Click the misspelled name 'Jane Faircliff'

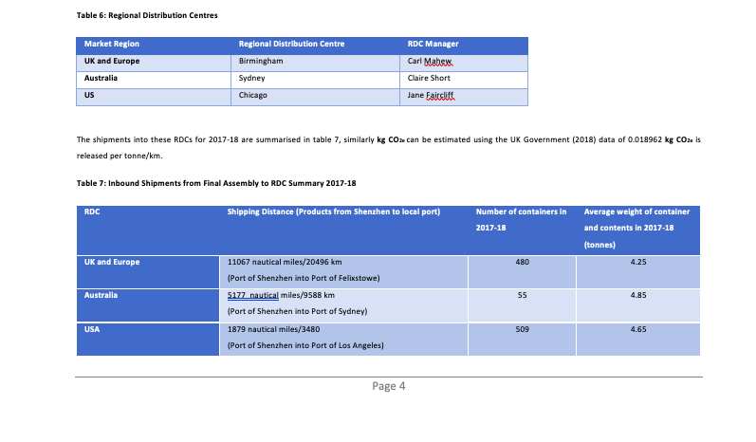click(431, 96)
